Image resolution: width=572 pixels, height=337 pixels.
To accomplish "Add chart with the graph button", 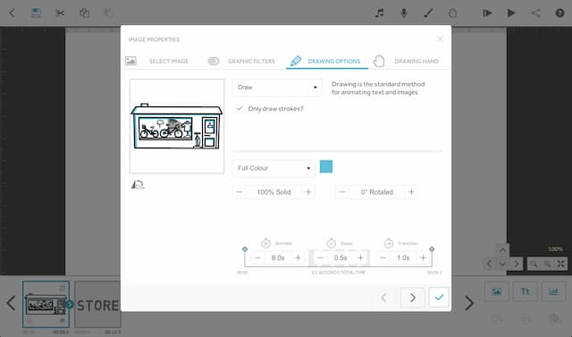I will coord(553,291).
